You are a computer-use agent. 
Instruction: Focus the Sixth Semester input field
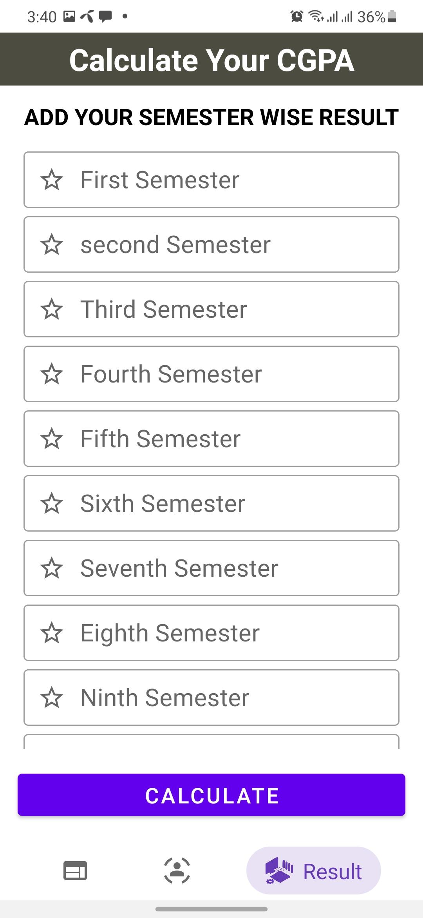pyautogui.click(x=211, y=503)
